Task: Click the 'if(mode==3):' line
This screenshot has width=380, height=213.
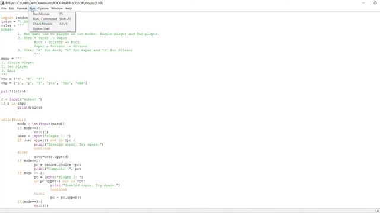Action: (30, 202)
